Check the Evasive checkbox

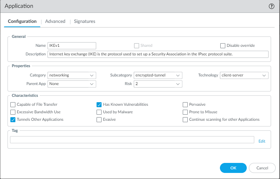click(x=99, y=120)
